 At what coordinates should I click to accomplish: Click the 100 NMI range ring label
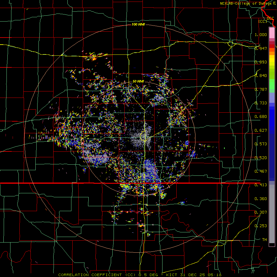tap(138, 24)
